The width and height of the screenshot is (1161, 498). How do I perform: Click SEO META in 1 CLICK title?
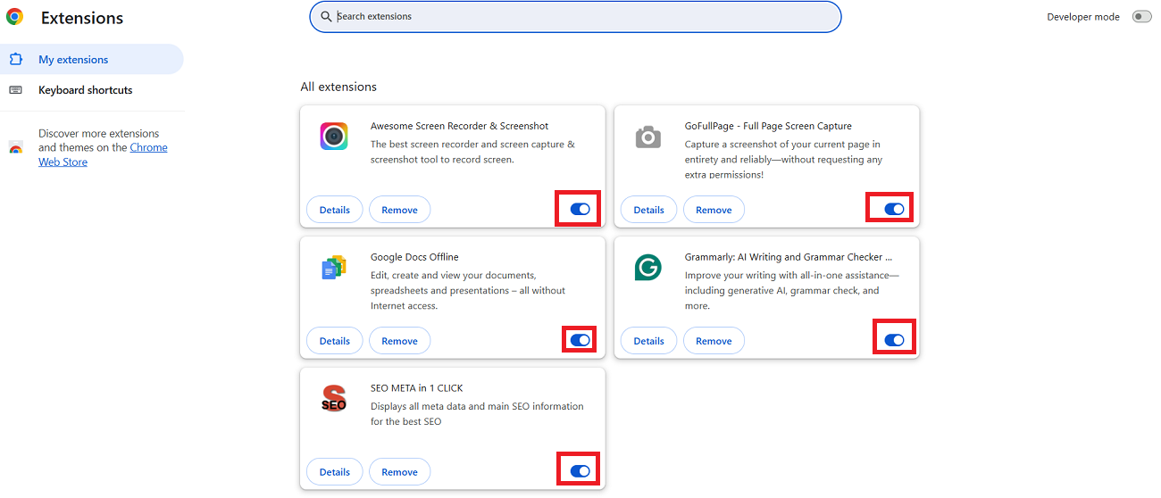point(417,388)
